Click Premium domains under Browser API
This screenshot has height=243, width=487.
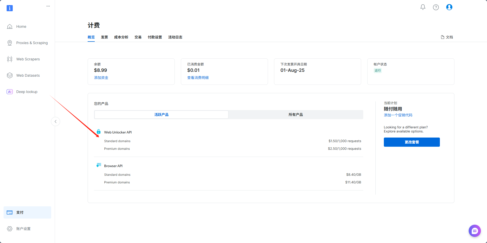[x=117, y=182]
